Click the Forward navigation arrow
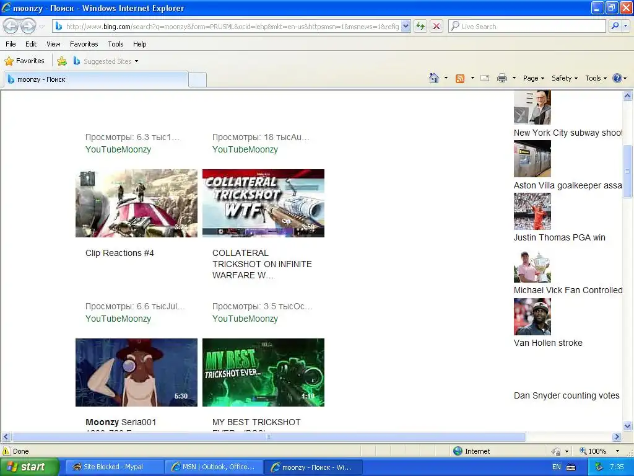 coord(28,26)
